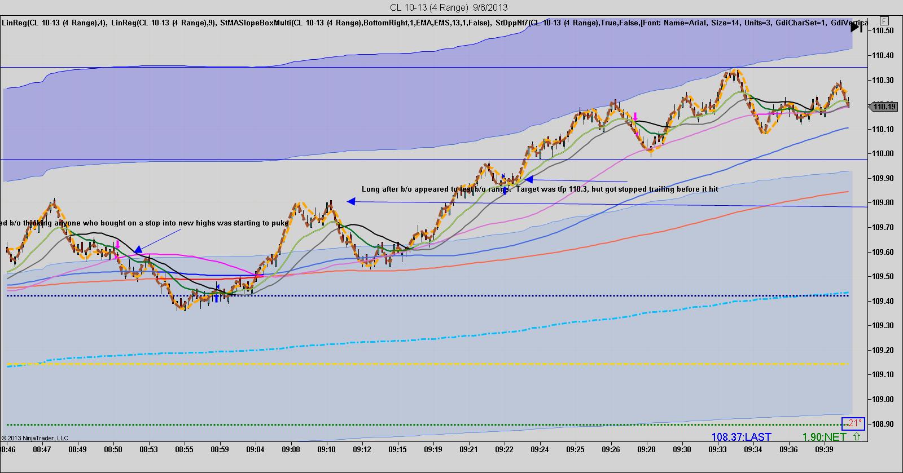Click the 09:22 time axis label
Image resolution: width=903 pixels, height=473 pixels.
click(504, 450)
